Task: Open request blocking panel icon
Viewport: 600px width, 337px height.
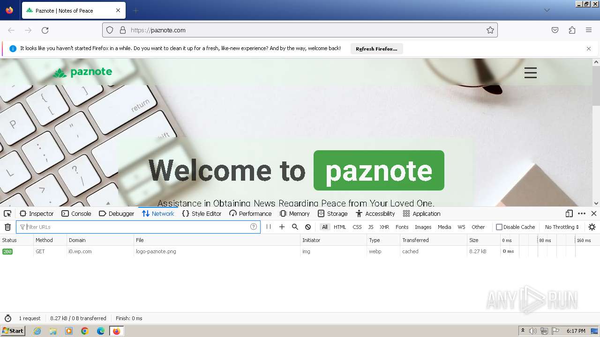Action: point(308,227)
